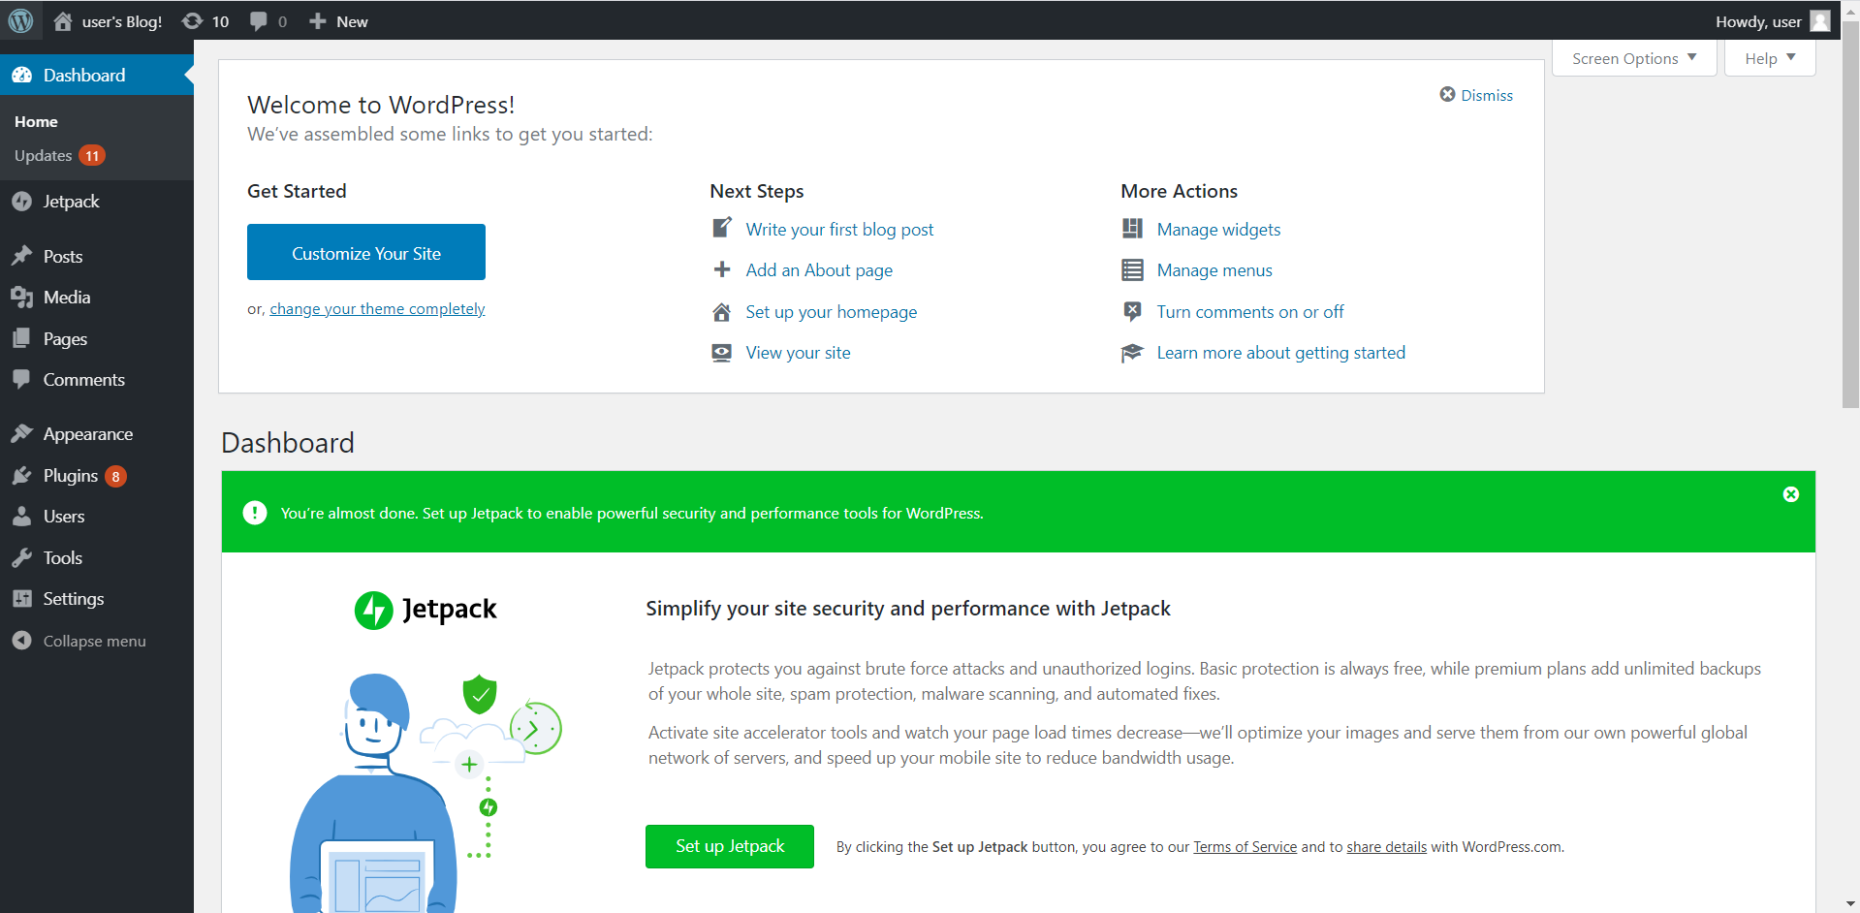The height and width of the screenshot is (913, 1860).
Task: Click the graduation cap icon beside Learn more
Action: point(1132,353)
